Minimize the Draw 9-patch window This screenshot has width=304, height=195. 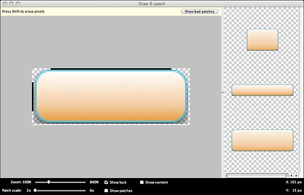[x=11, y=4]
